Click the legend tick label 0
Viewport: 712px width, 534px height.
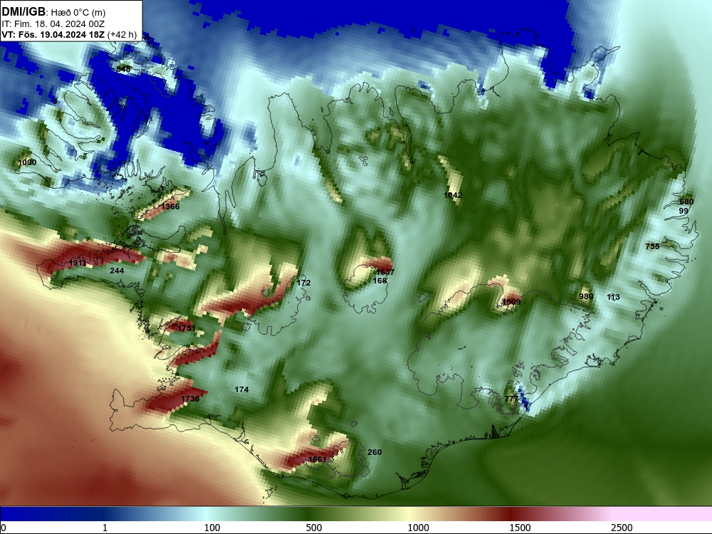4,528
